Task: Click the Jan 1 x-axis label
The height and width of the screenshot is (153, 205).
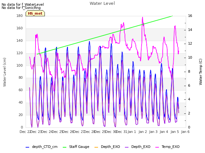Action: coord(132,132)
